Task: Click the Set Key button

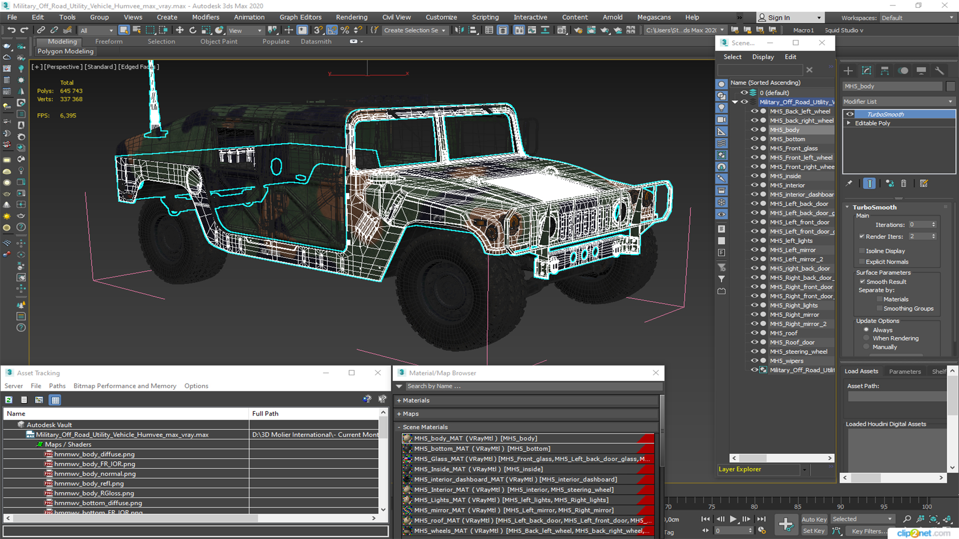Action: click(x=814, y=531)
